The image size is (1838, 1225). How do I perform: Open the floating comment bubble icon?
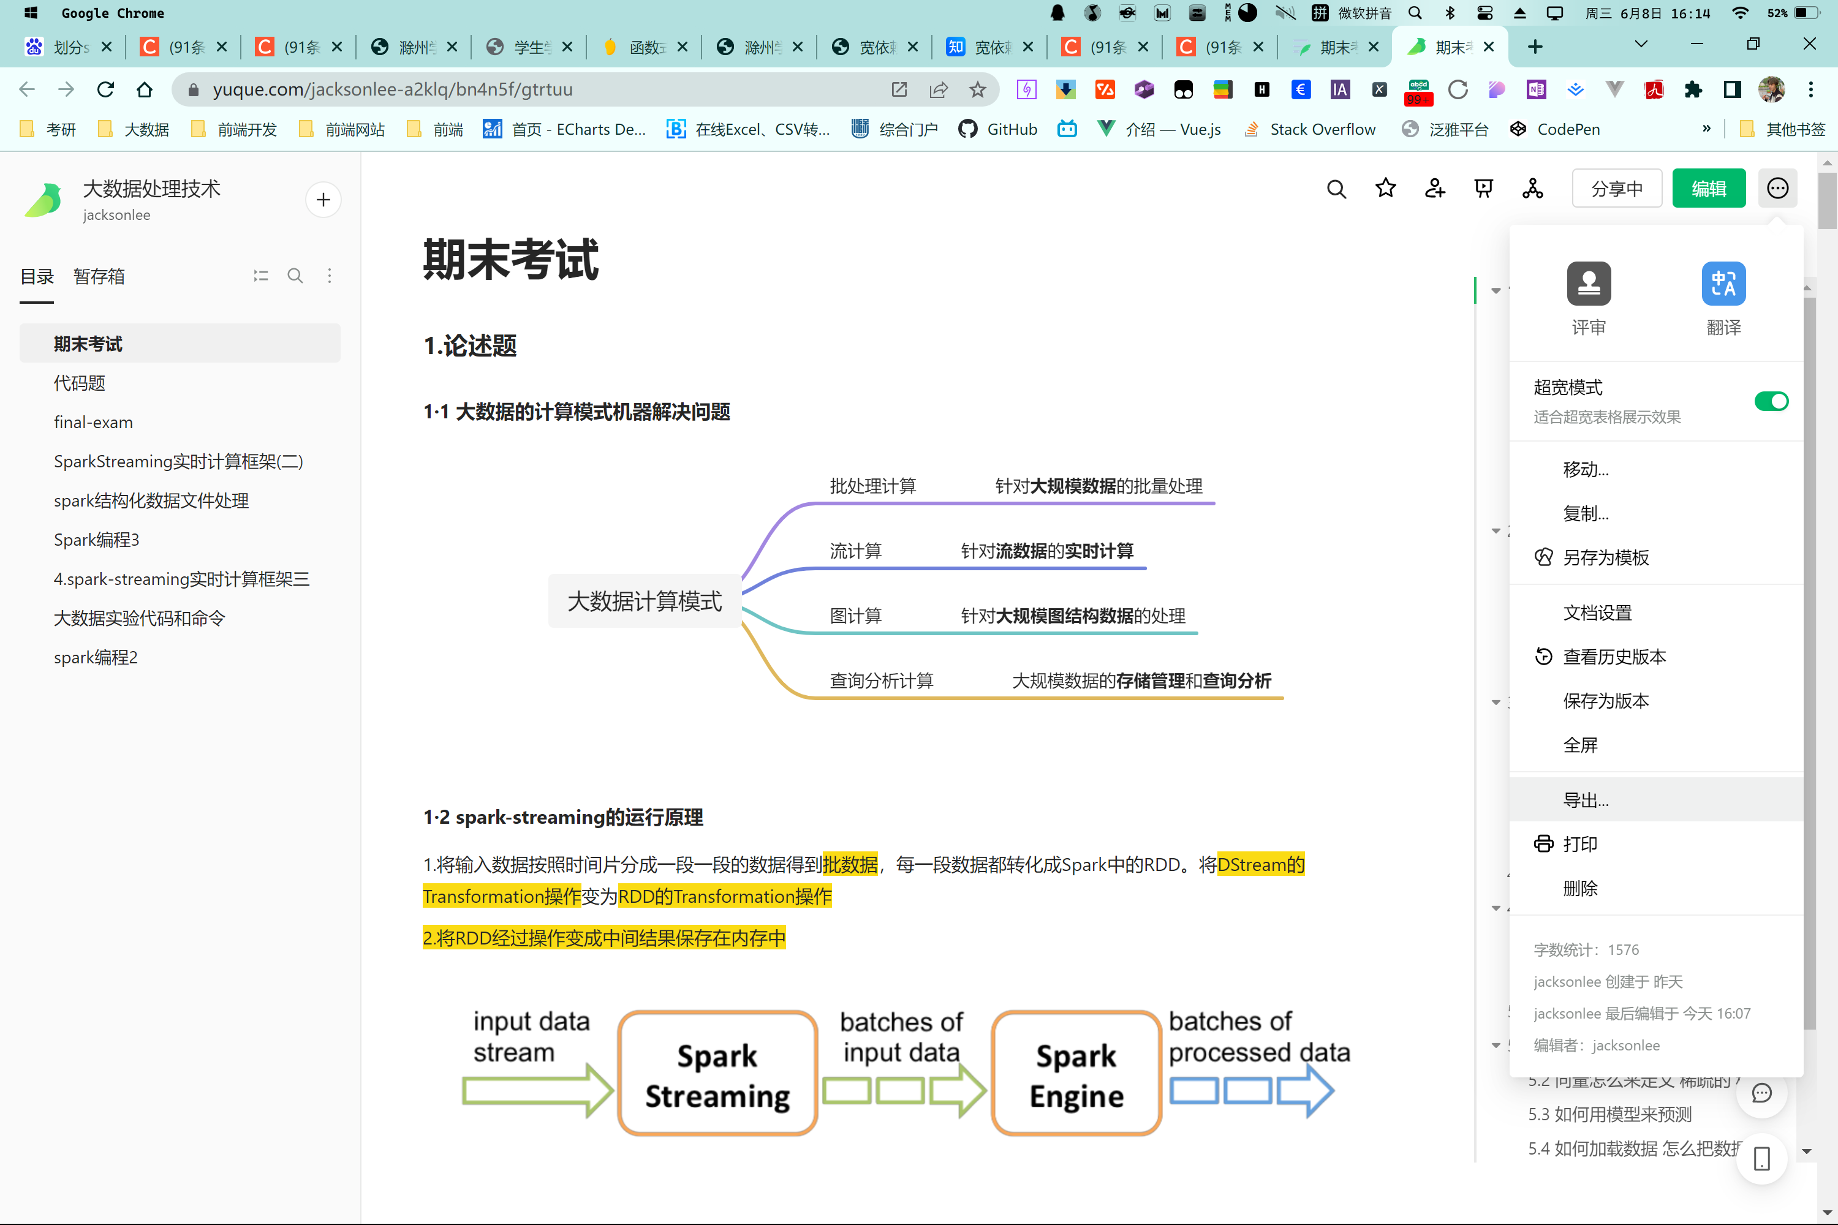click(1761, 1093)
